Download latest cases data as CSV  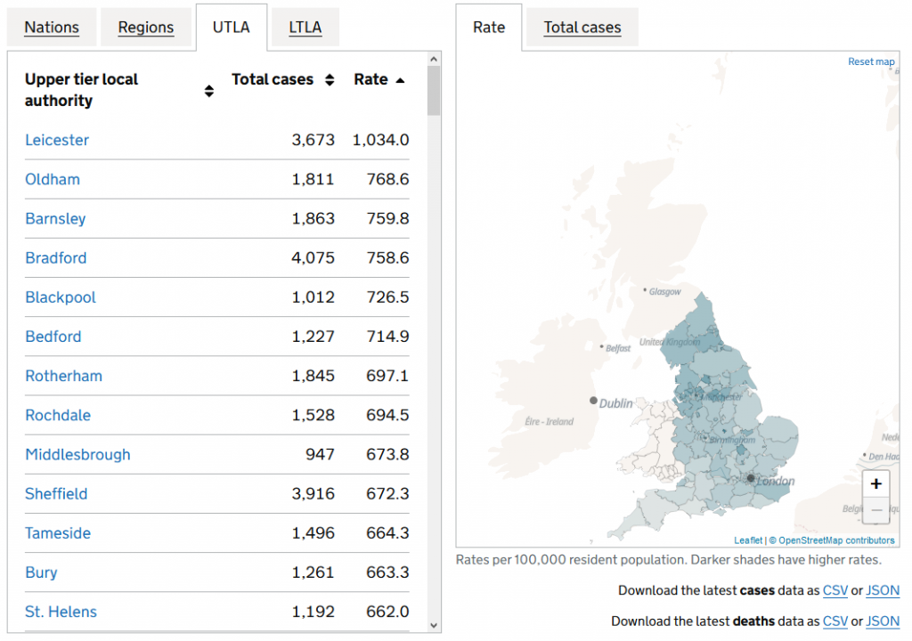tap(835, 590)
